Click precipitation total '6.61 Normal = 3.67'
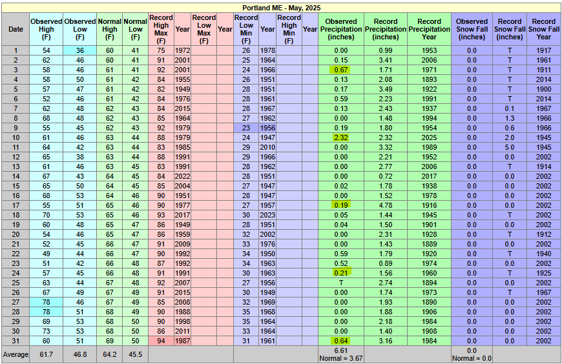 click(x=341, y=354)
